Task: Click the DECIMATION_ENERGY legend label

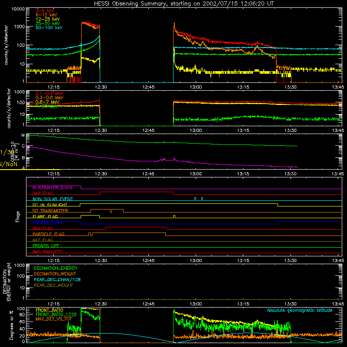Action: click(x=56, y=268)
